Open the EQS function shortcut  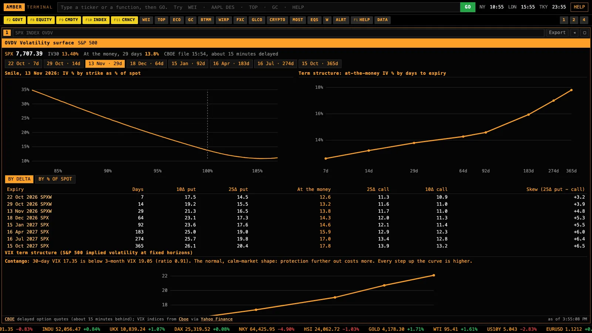tap(314, 20)
